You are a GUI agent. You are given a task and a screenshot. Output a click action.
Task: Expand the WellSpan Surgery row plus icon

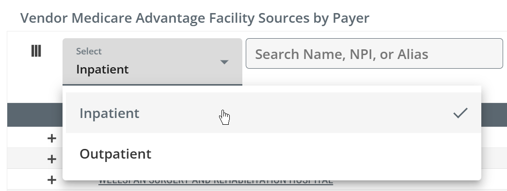pyautogui.click(x=52, y=180)
